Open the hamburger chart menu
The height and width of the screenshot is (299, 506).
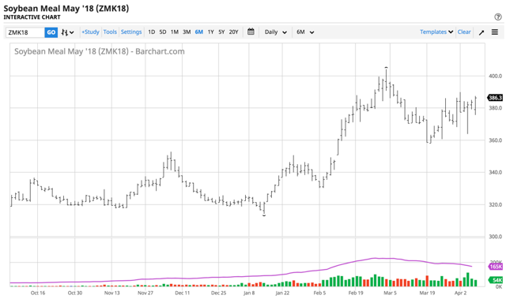pos(495,32)
